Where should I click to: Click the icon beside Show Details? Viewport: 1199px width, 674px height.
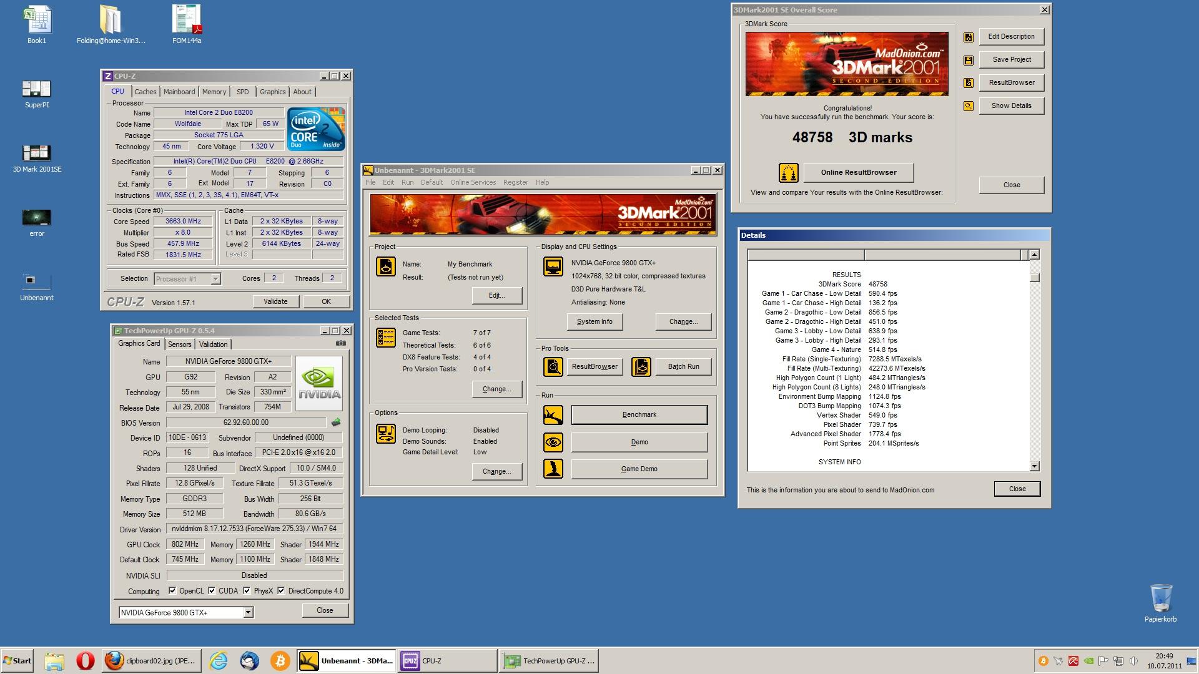(969, 106)
